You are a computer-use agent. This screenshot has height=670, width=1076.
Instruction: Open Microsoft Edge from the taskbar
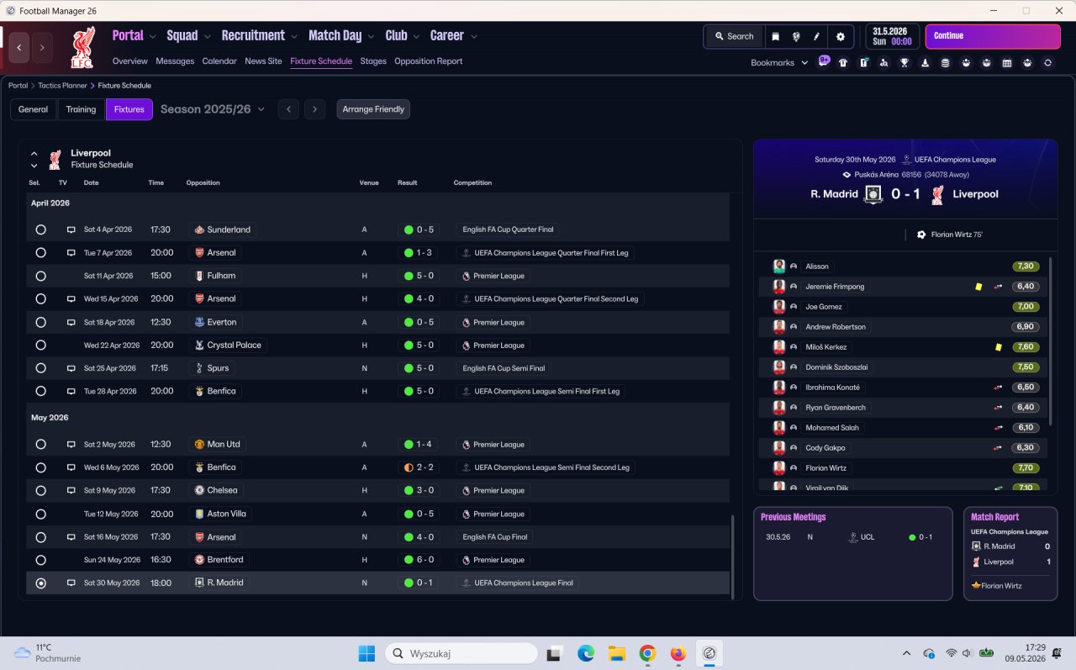586,653
